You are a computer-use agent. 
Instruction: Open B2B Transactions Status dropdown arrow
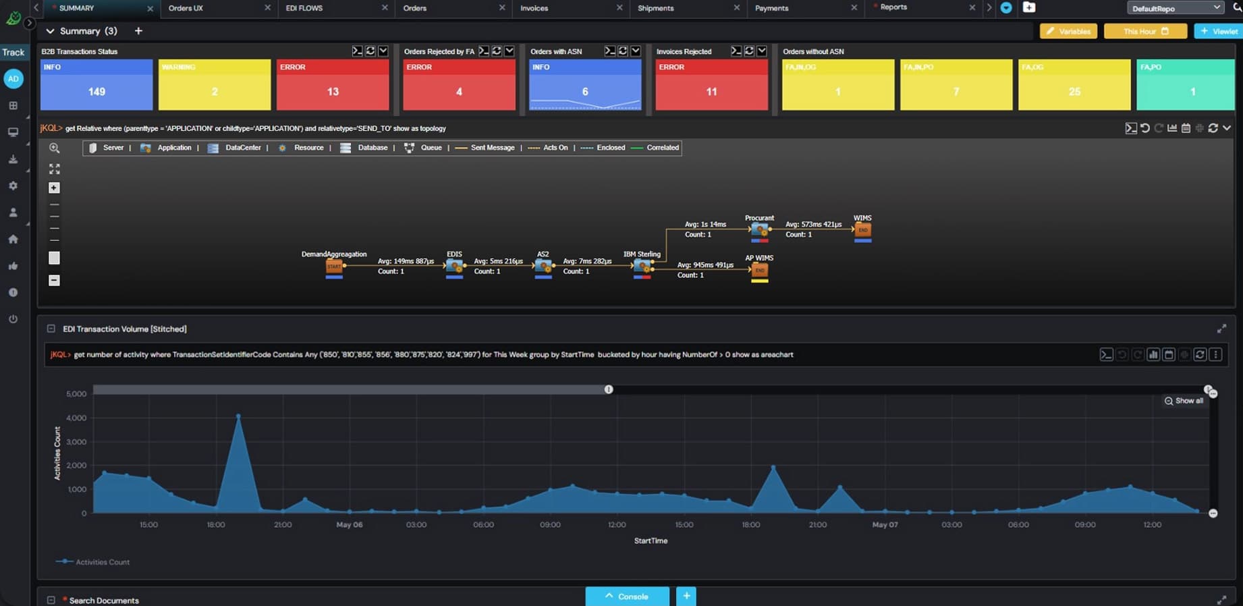coord(383,51)
